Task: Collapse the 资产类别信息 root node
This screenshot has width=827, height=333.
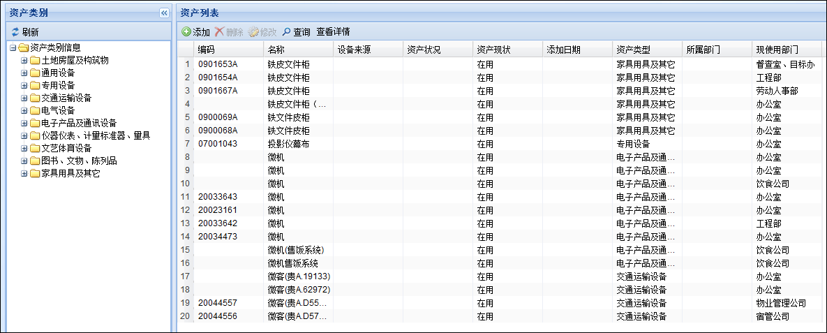Action: (x=13, y=47)
